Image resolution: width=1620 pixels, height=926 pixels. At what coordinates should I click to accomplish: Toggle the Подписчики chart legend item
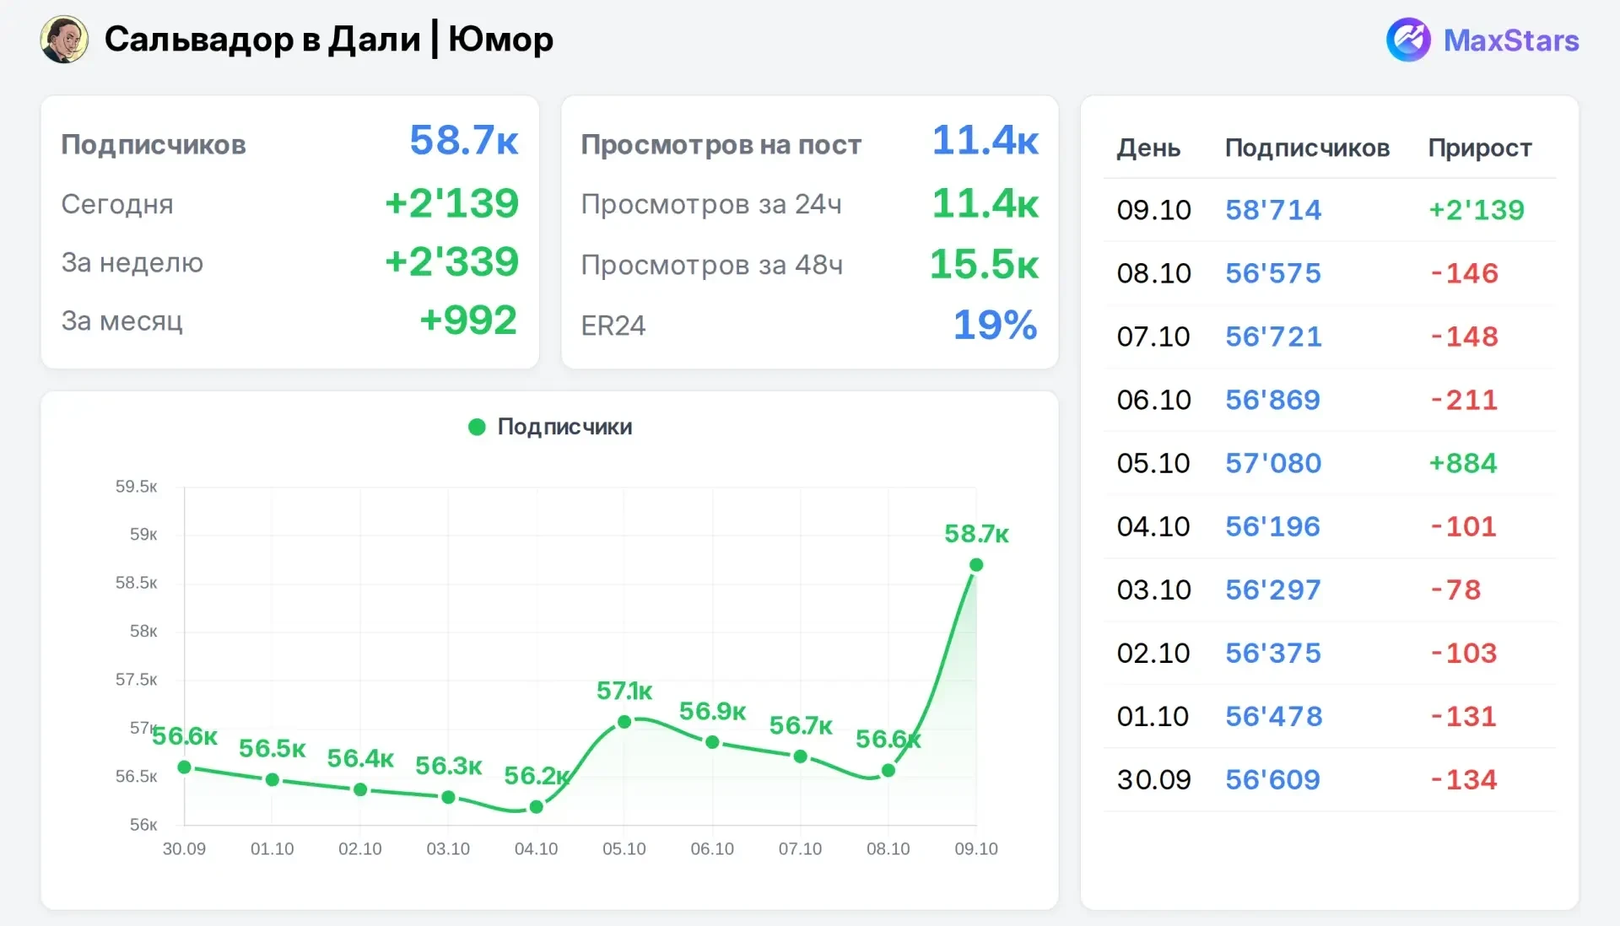click(x=550, y=427)
